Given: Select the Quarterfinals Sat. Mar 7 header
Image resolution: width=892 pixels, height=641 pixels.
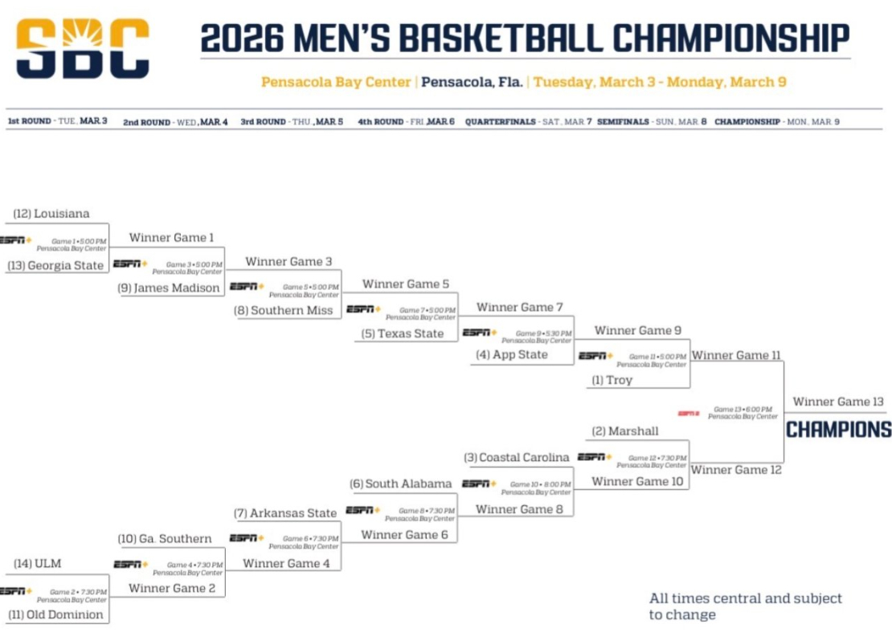Looking at the screenshot, I should pyautogui.click(x=528, y=122).
